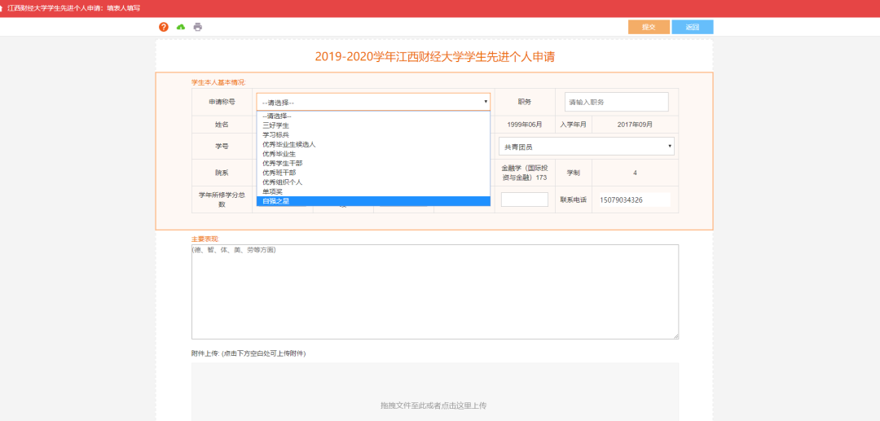The image size is (880, 421).
Task: Click the home icon in red header
Action: click(2, 8)
